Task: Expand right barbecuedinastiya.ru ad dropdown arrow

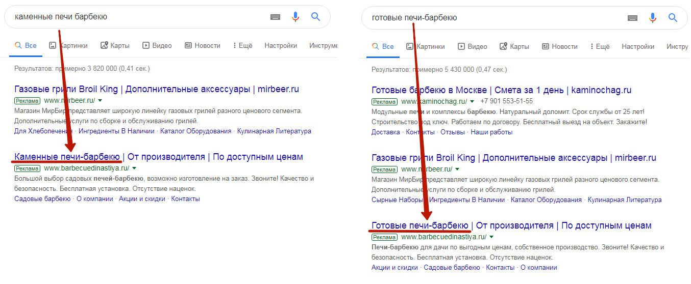Action: pos(492,237)
